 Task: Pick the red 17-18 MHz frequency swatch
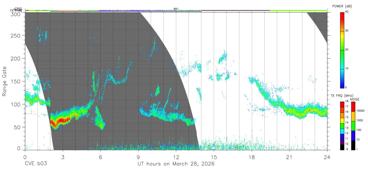pyautogui.click(x=342, y=105)
